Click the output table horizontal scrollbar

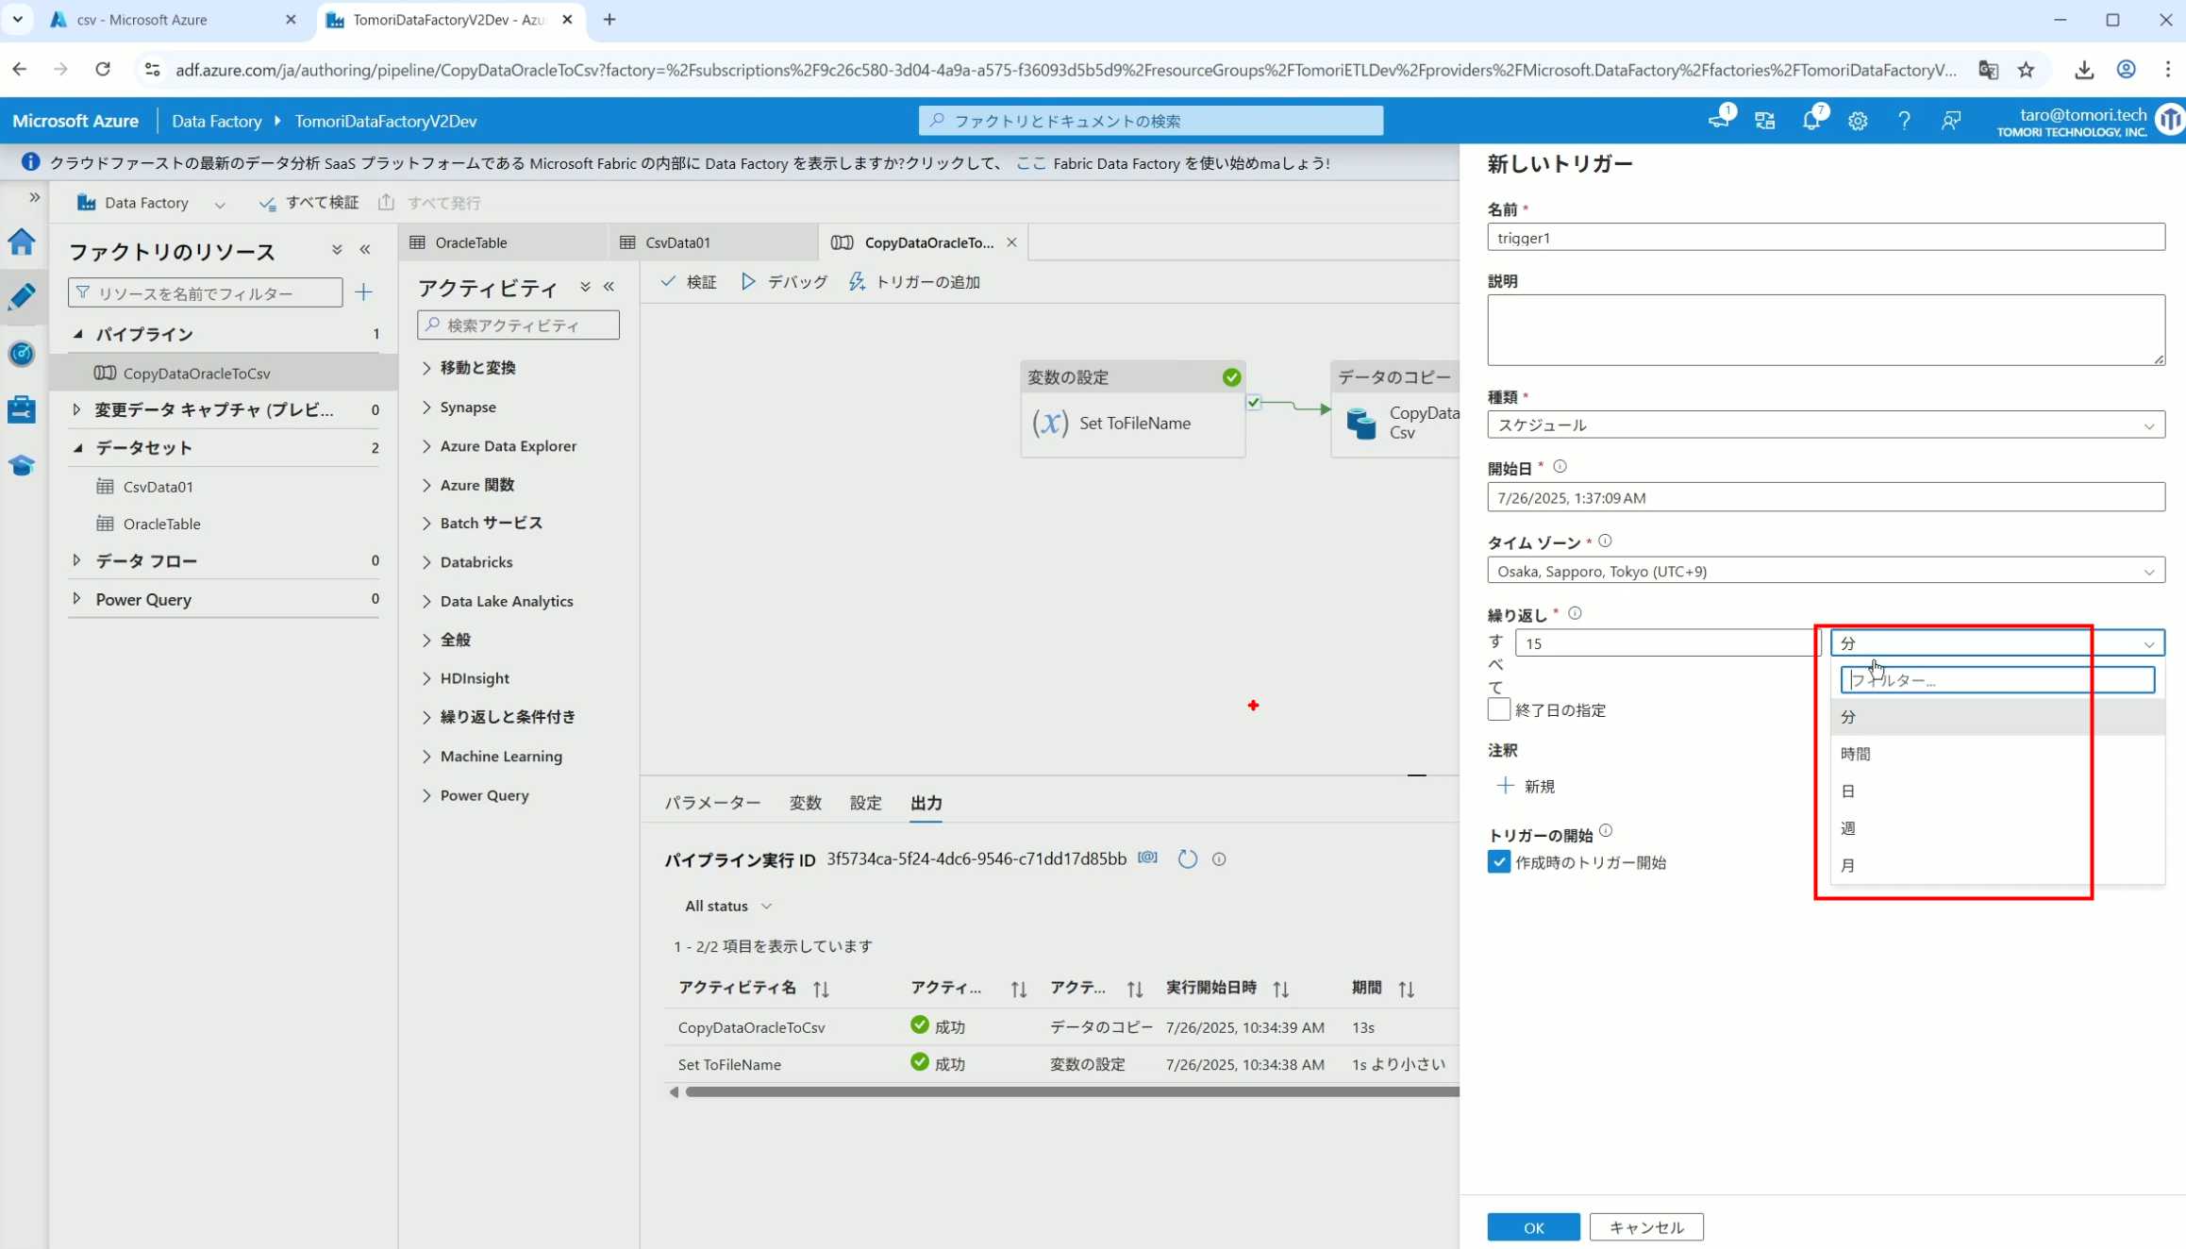(x=1066, y=1091)
